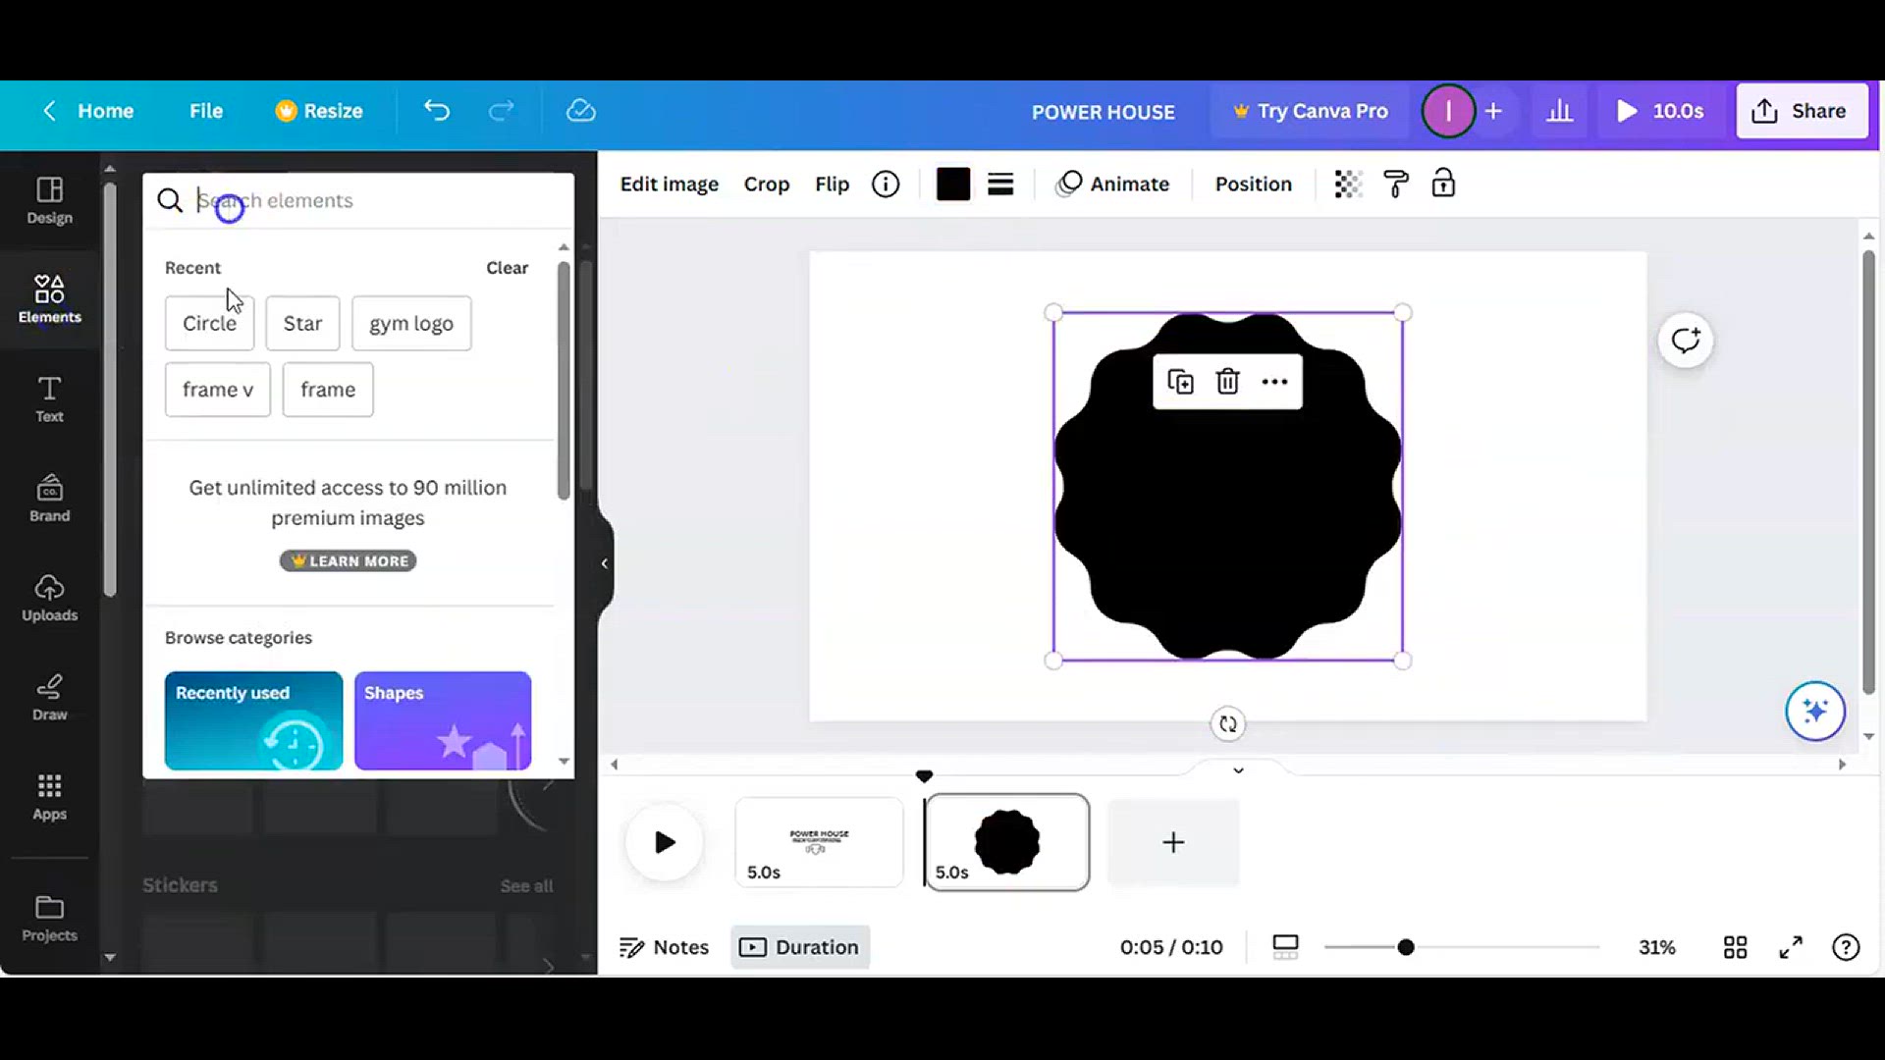Select Crop in the toolbar
This screenshot has width=1885, height=1060.
767,185
